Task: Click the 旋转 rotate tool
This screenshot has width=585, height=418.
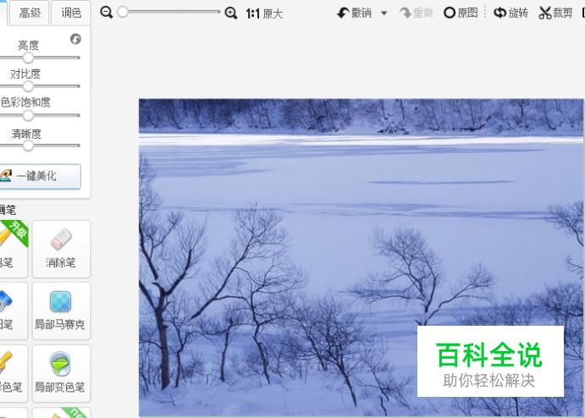Action: [x=510, y=13]
